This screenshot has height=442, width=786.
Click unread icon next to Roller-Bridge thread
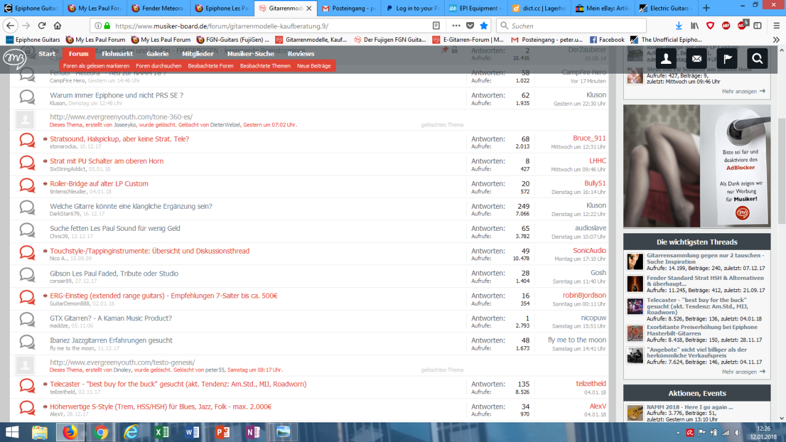pos(27,185)
